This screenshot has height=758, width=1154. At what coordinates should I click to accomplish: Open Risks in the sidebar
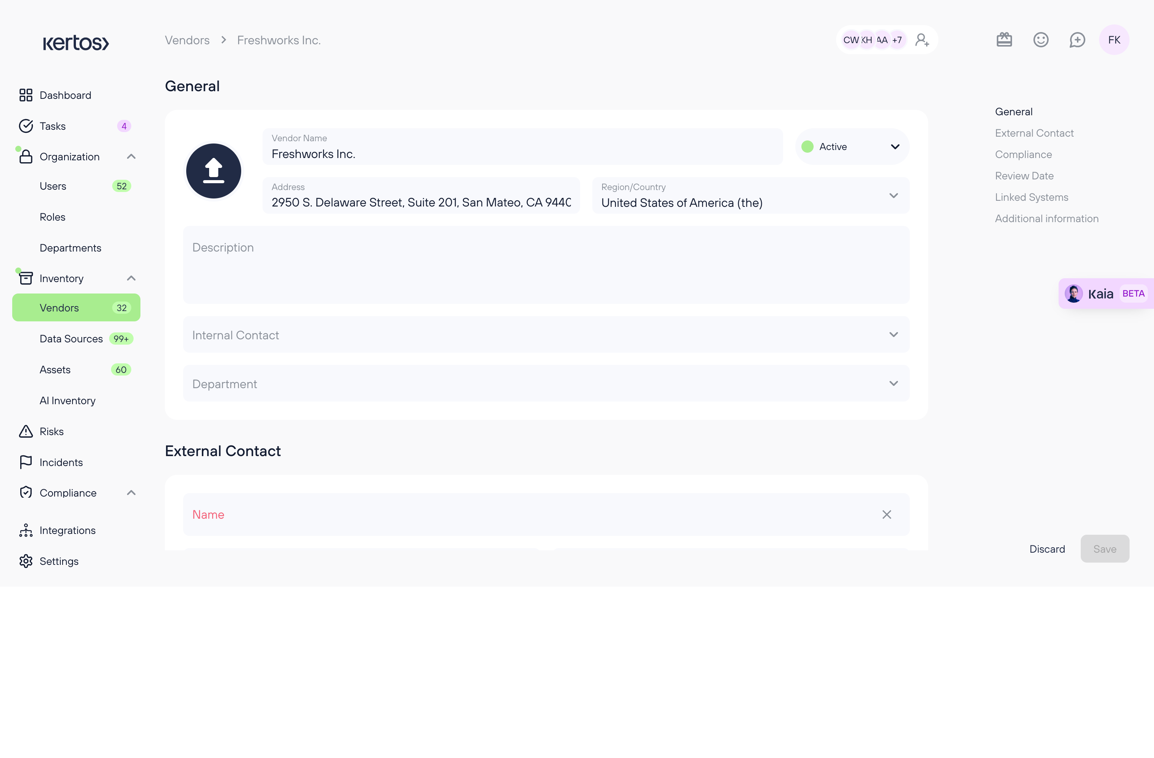tap(52, 432)
